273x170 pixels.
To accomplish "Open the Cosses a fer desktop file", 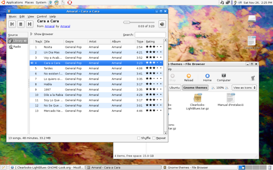I will (x=252, y=41).
